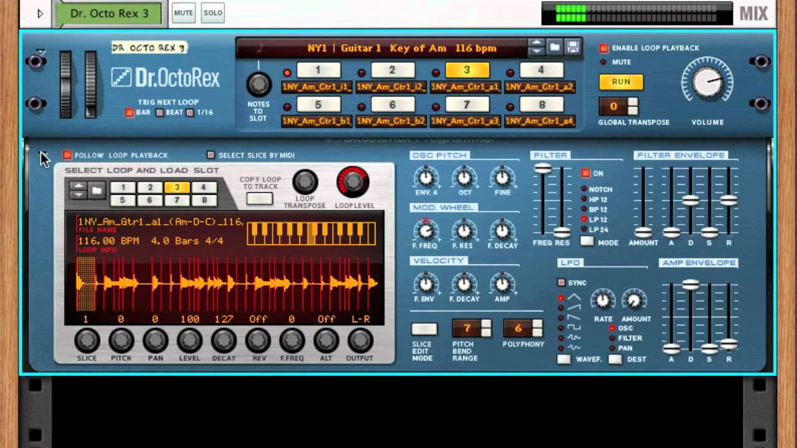Click the Osc Pitch Oct knob
Image resolution: width=797 pixels, height=448 pixels.
pyautogui.click(x=464, y=178)
